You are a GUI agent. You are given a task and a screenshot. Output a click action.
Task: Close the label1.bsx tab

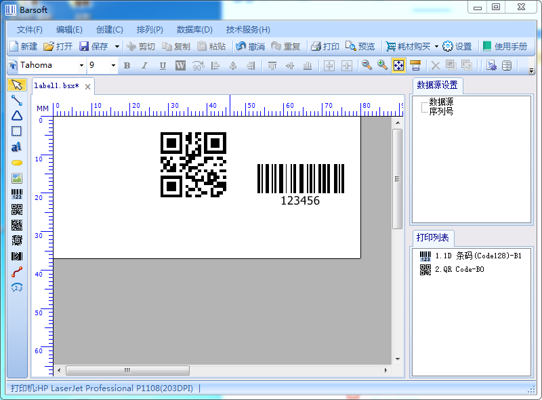pos(88,87)
